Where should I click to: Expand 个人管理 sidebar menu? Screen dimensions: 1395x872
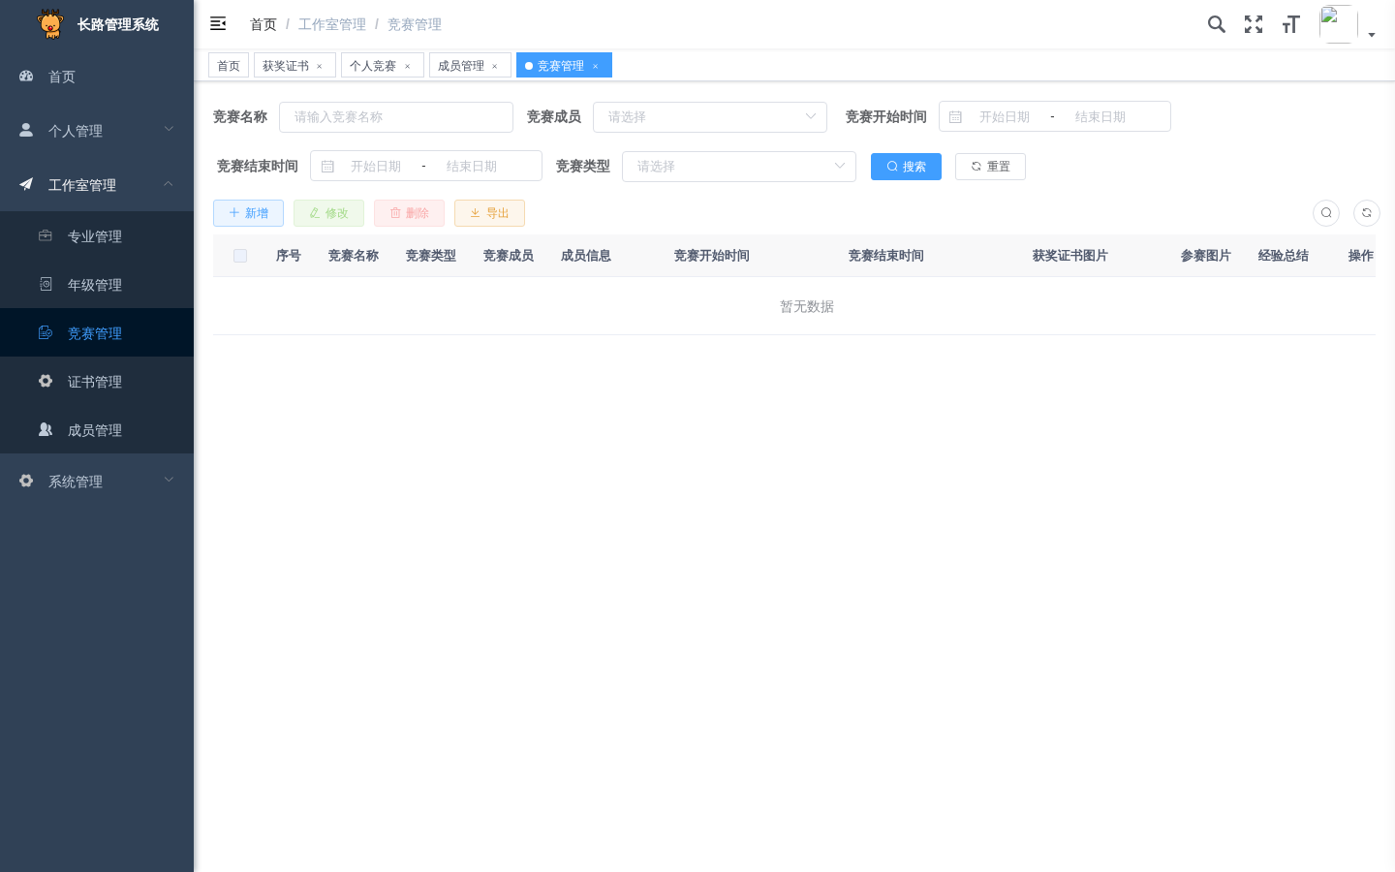(x=97, y=130)
